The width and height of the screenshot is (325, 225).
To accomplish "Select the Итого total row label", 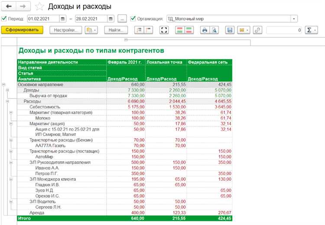I will point(24,218).
